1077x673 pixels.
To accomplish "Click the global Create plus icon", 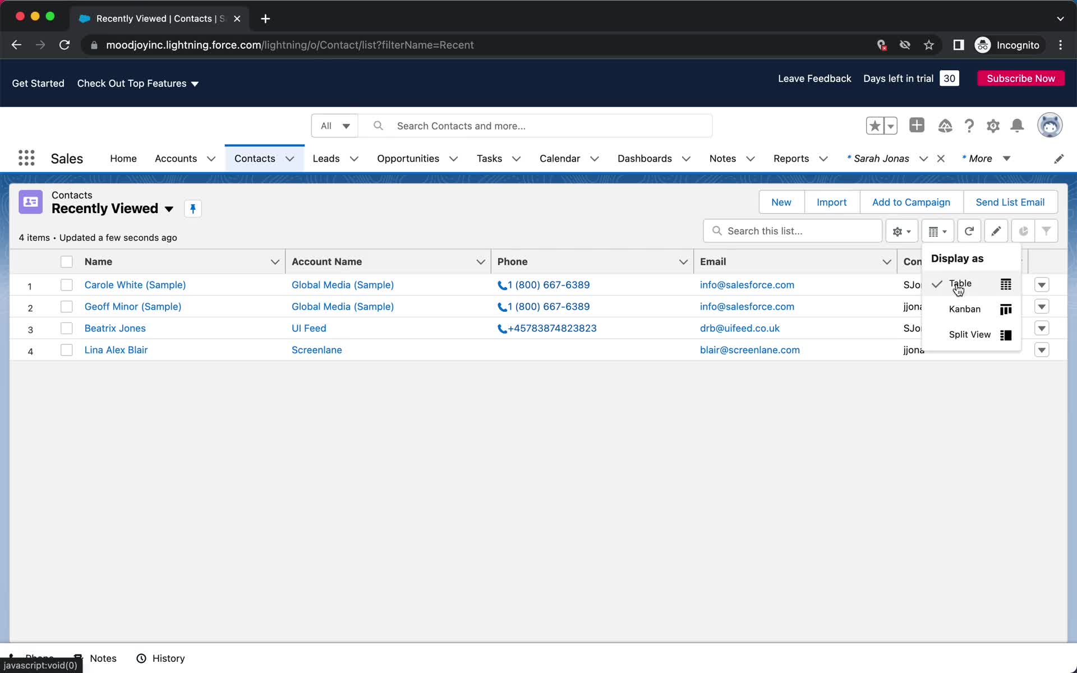I will (917, 125).
